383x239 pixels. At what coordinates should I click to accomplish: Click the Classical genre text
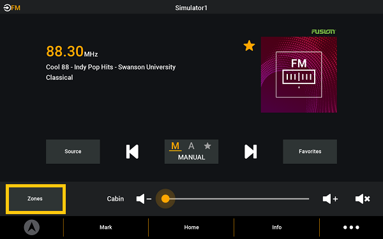(59, 78)
